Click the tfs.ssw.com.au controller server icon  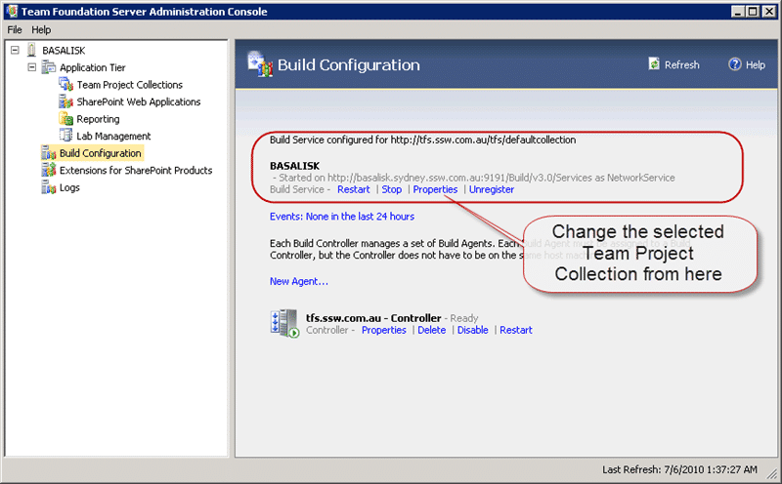[x=284, y=323]
